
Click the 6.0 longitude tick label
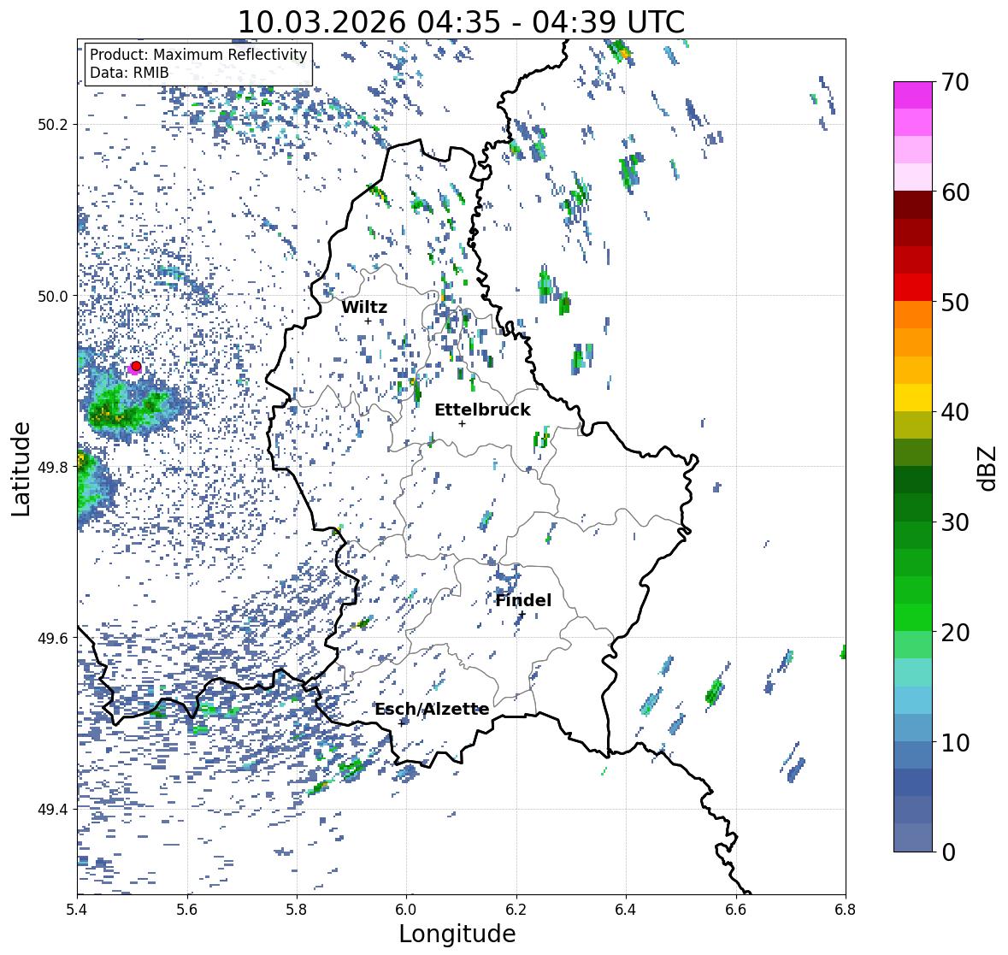406,909
